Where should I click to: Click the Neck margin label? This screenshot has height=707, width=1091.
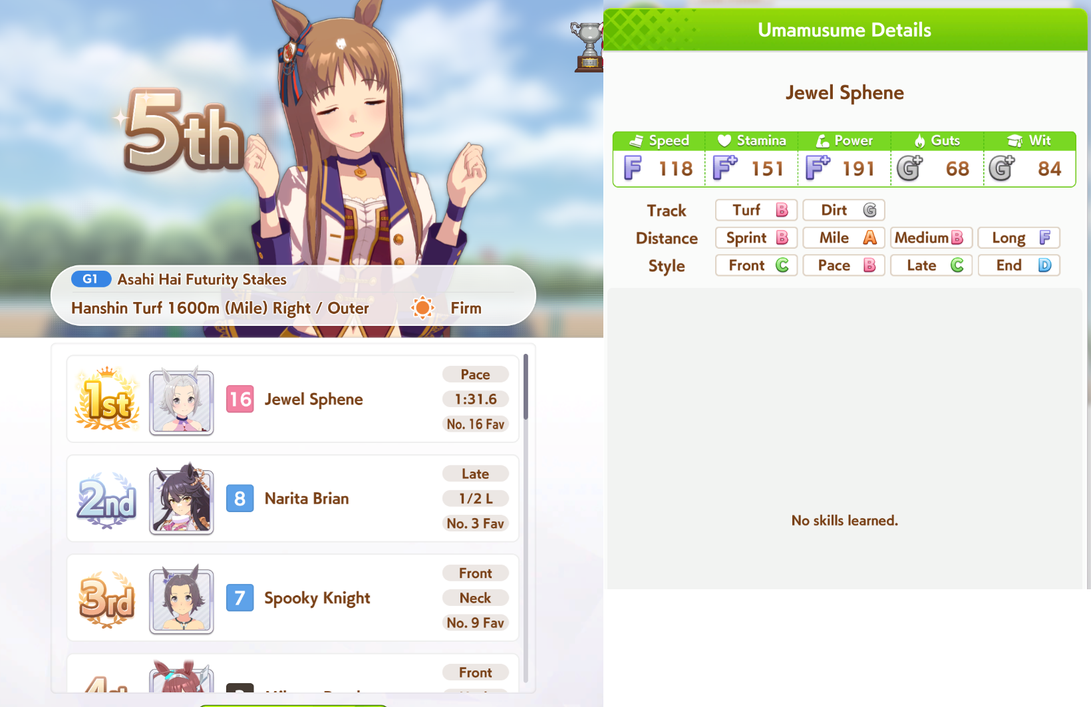coord(476,598)
